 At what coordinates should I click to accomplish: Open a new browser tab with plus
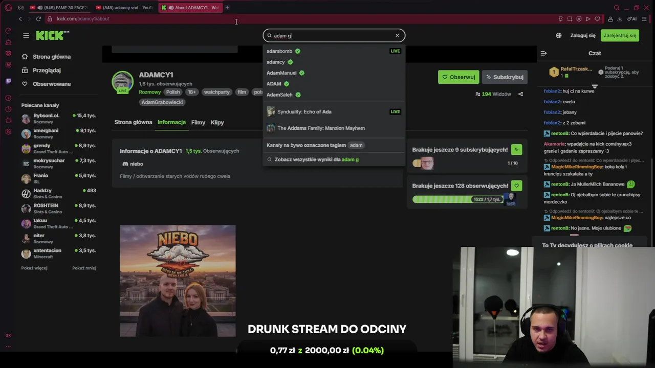227,8
